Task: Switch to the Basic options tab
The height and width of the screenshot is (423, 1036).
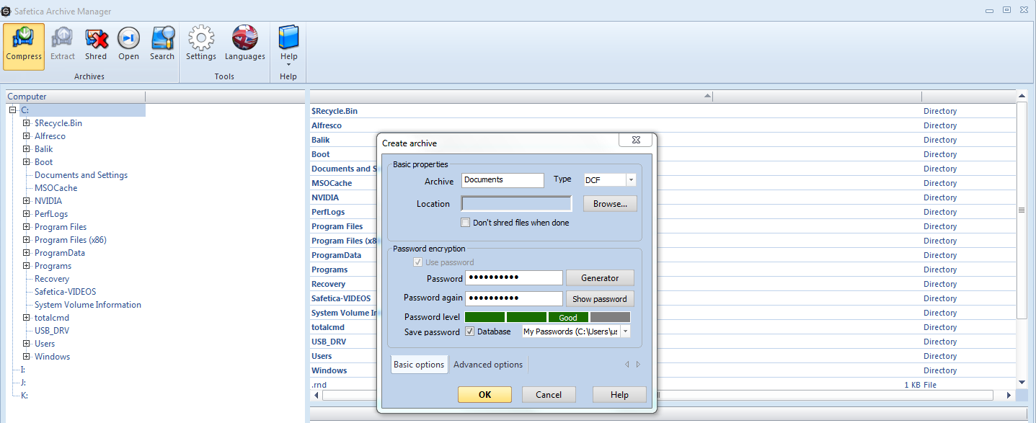Action: click(419, 365)
